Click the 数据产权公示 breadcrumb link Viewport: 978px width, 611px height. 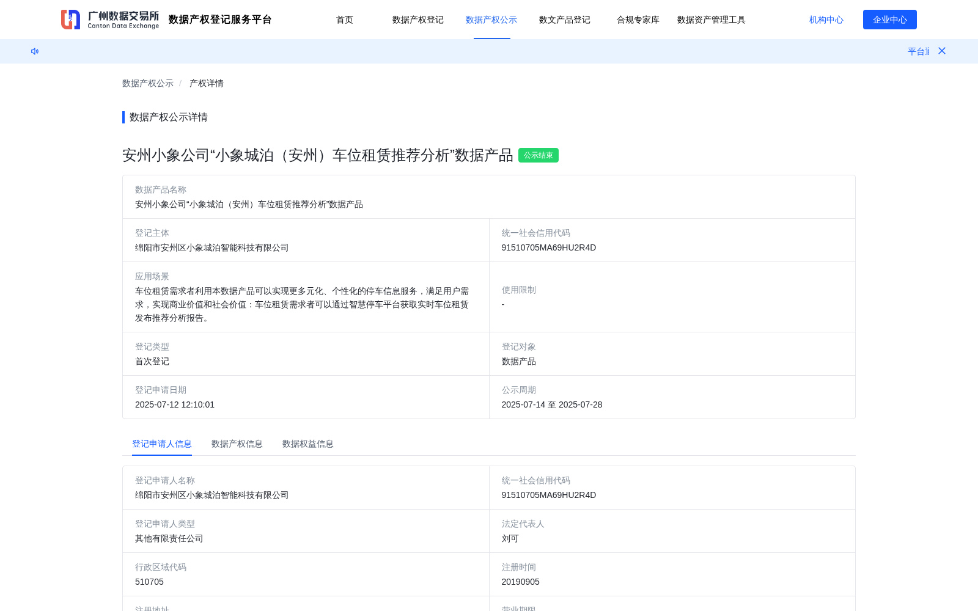point(148,83)
